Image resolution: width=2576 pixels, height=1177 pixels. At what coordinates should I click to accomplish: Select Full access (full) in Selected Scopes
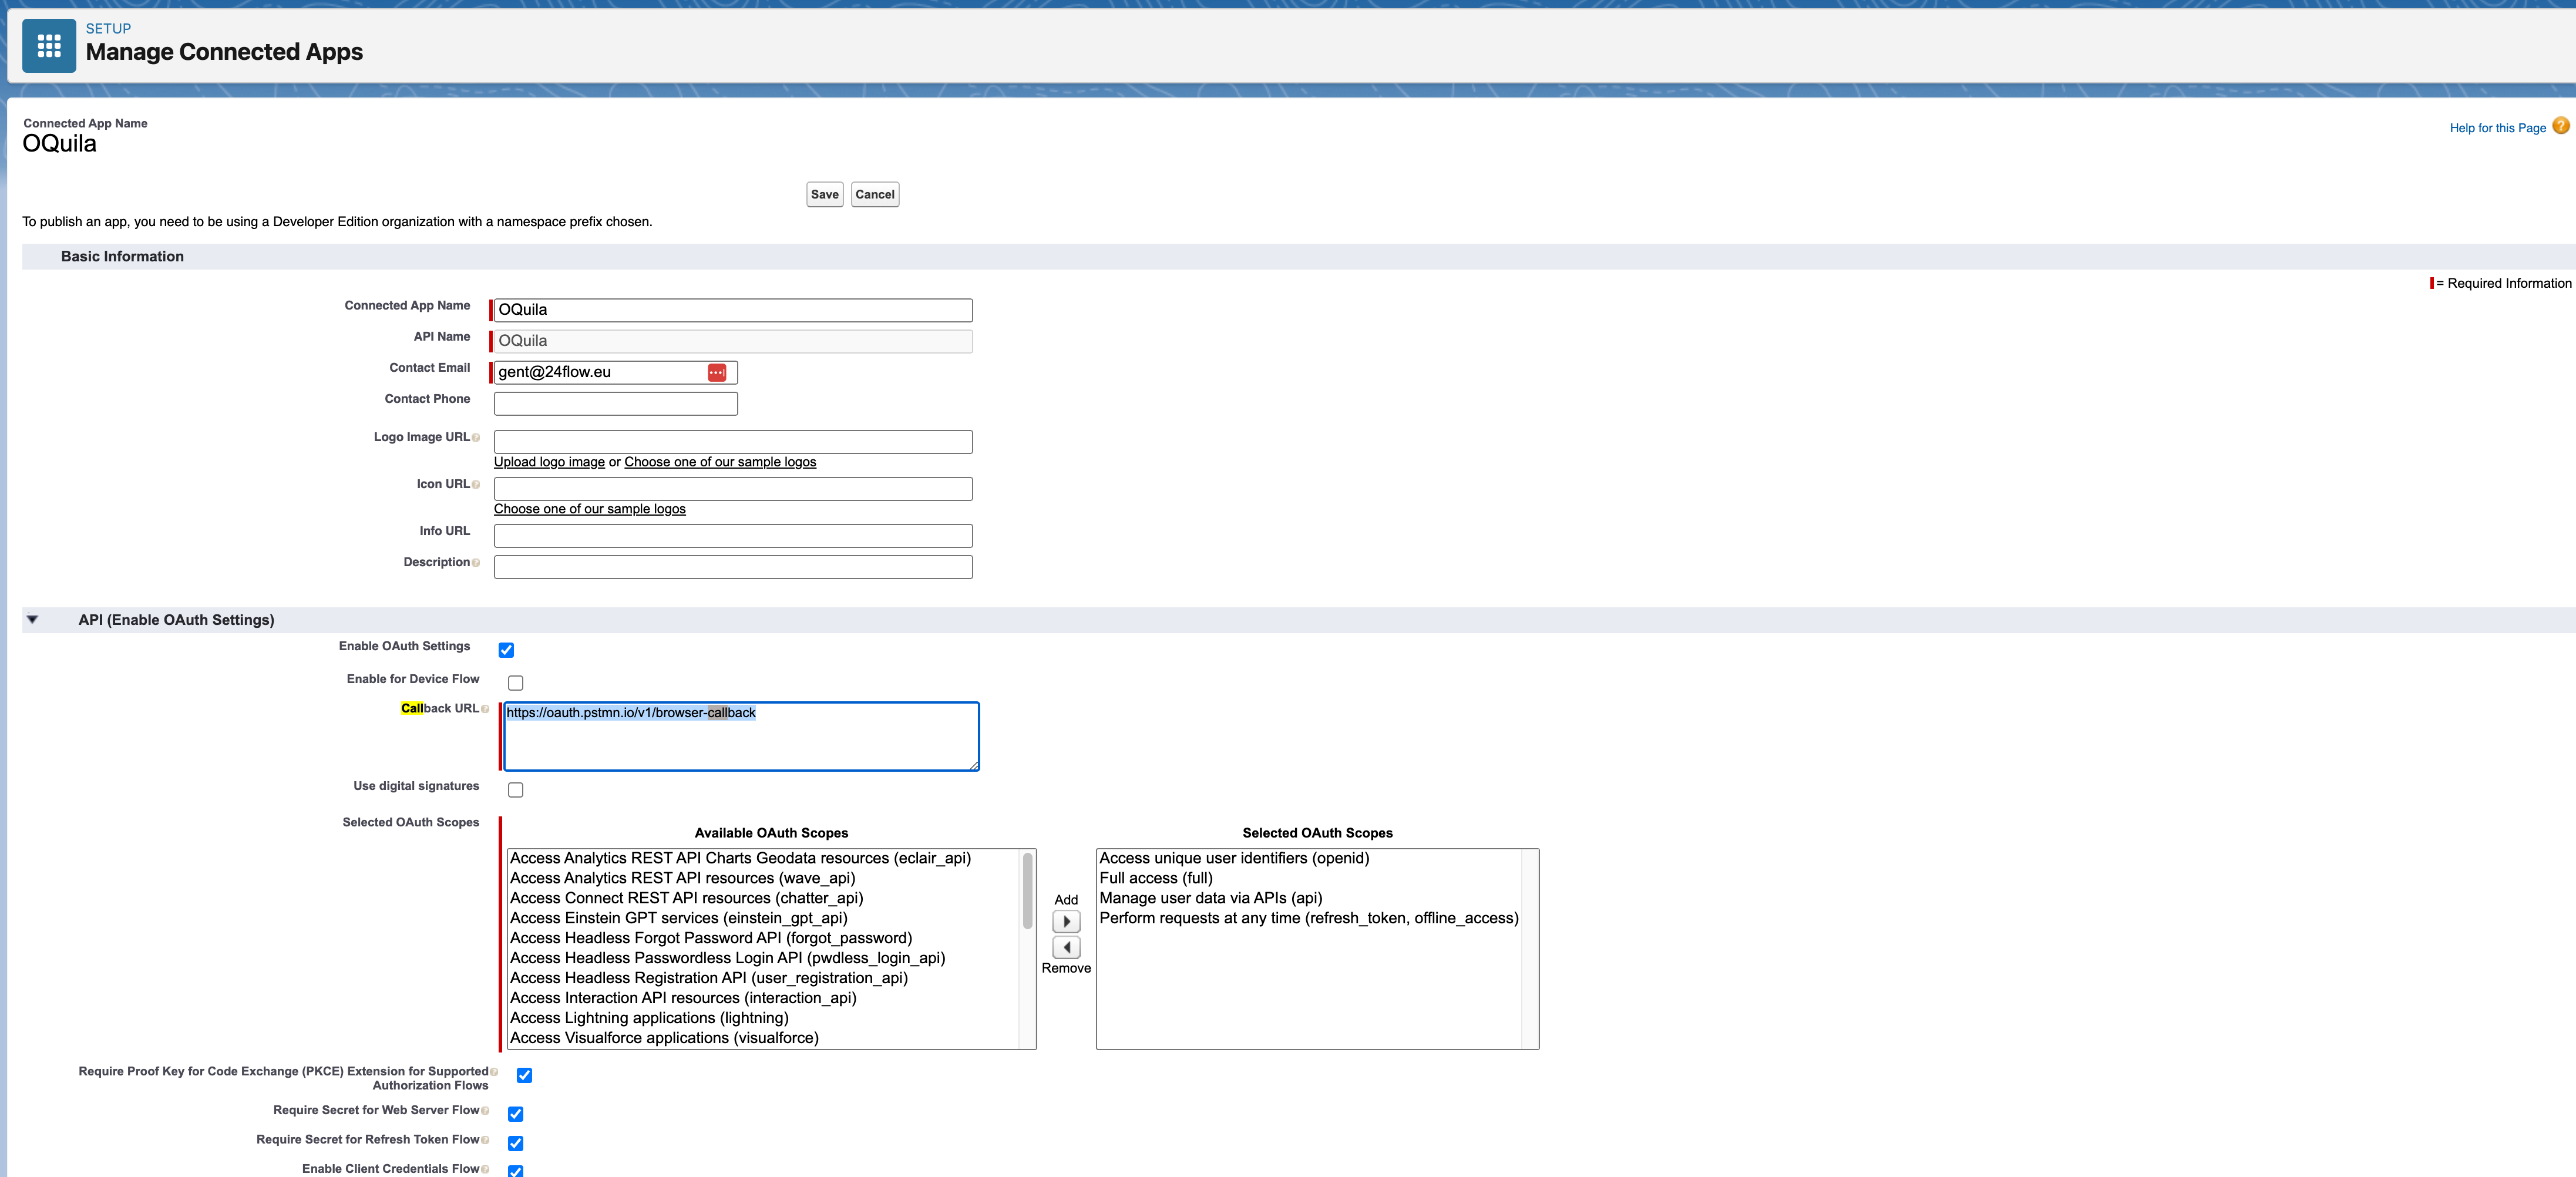pos(1155,878)
